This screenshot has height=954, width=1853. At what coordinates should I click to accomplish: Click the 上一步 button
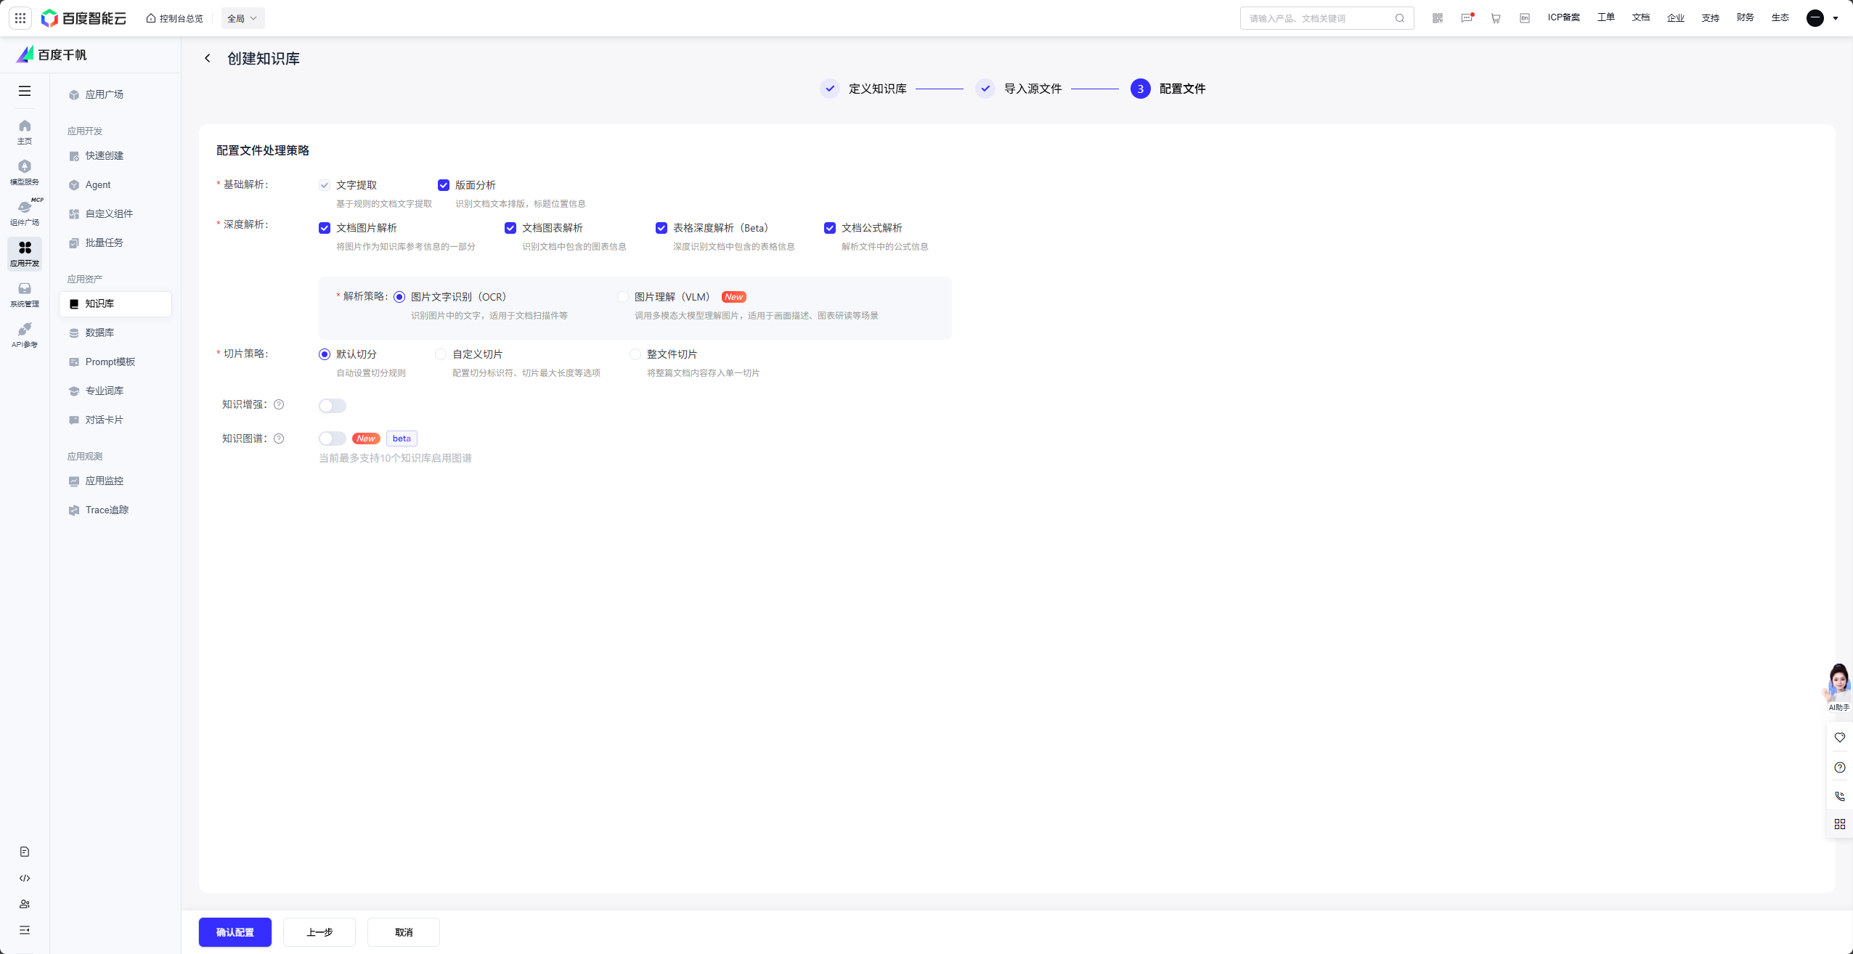coord(319,932)
